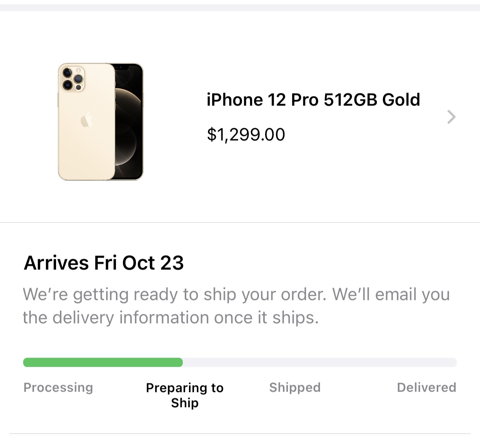Screen dimensions: 480x435
Task: Tap the Arrives Fri Oct 23 heading
Action: click(x=104, y=263)
